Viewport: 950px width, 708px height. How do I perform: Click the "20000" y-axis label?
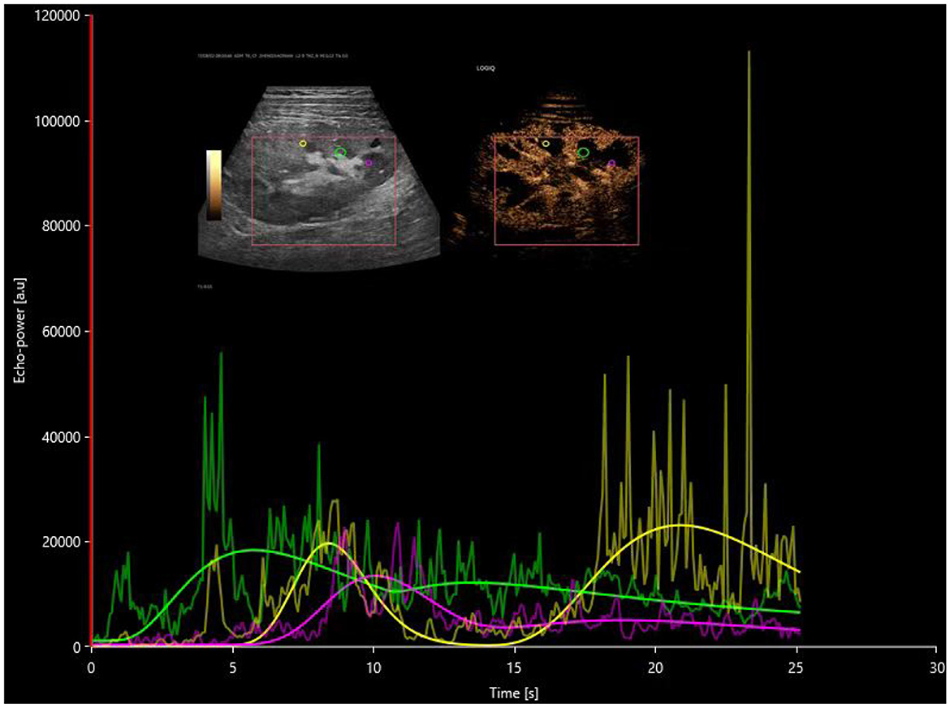coord(63,543)
